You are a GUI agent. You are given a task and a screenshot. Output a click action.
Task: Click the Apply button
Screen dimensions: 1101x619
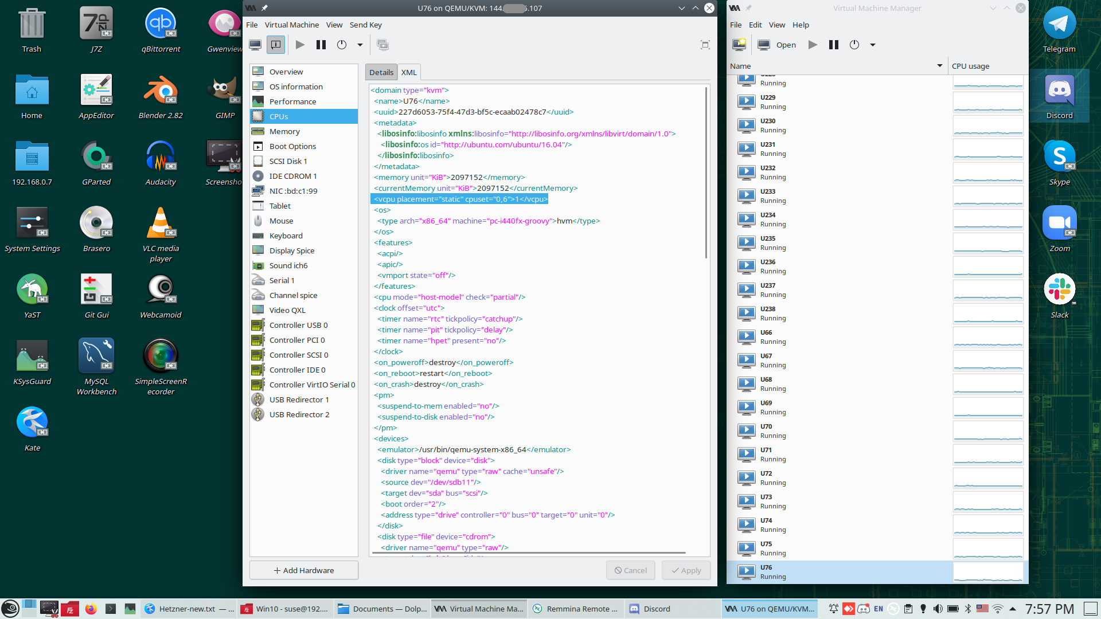tap(686, 570)
